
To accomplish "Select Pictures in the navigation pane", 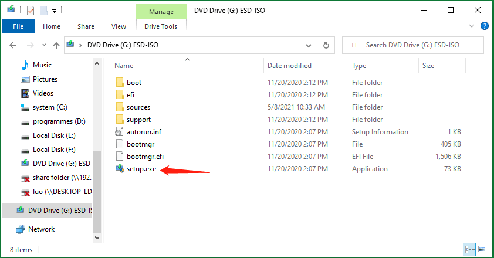I will coord(45,79).
